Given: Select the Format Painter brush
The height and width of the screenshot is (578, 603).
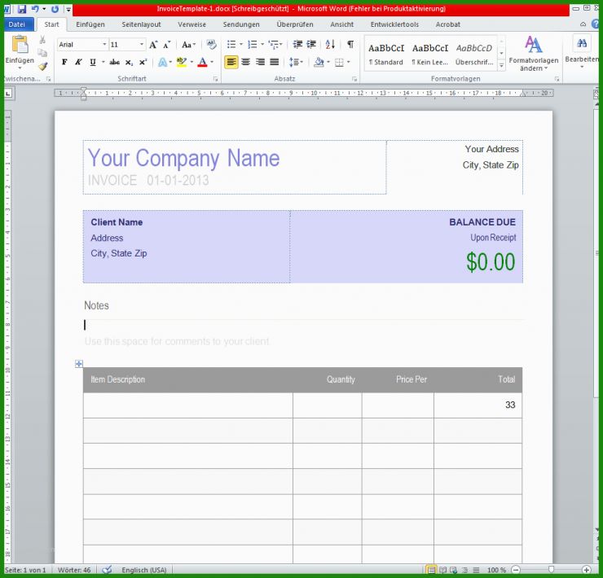Looking at the screenshot, I should coord(42,66).
